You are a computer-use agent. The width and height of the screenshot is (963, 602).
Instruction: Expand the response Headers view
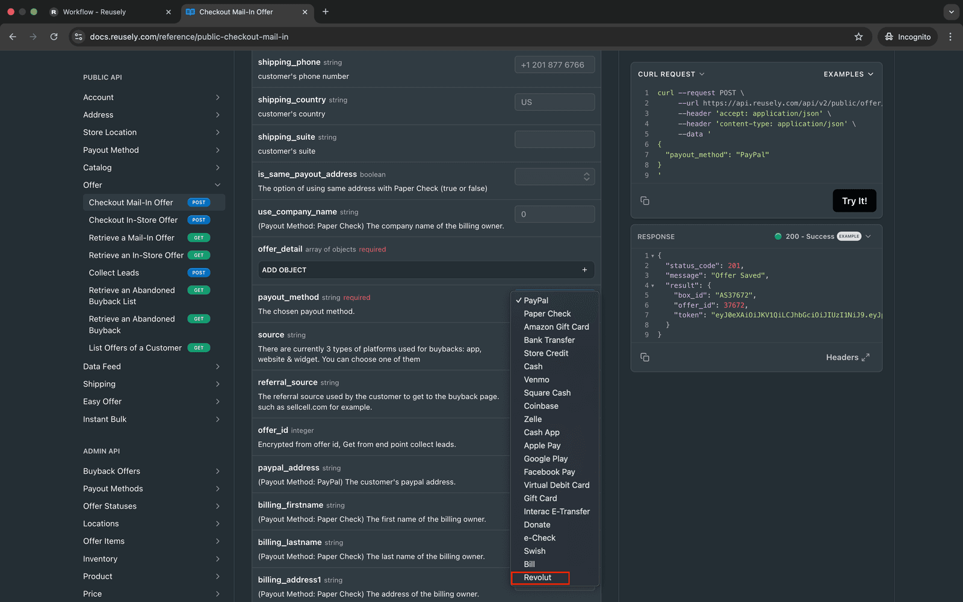(847, 358)
